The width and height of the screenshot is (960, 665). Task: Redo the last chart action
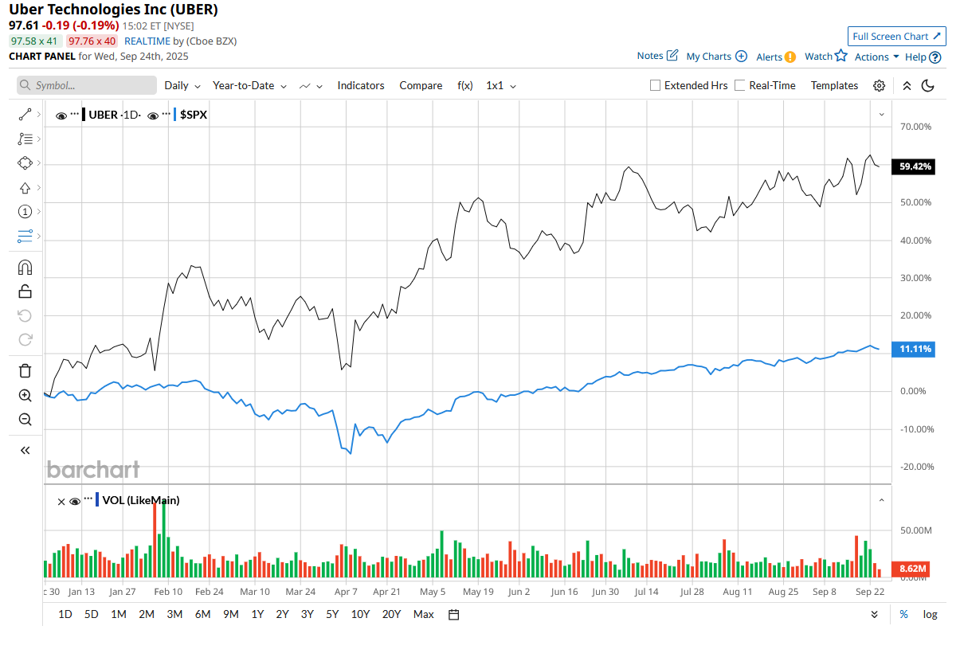[25, 339]
